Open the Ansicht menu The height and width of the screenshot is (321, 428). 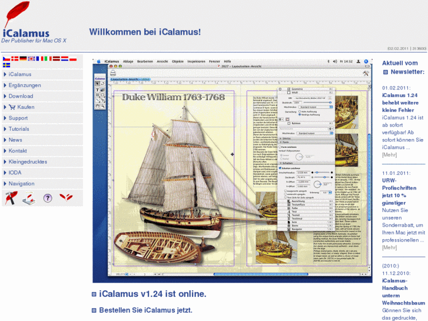(162, 61)
